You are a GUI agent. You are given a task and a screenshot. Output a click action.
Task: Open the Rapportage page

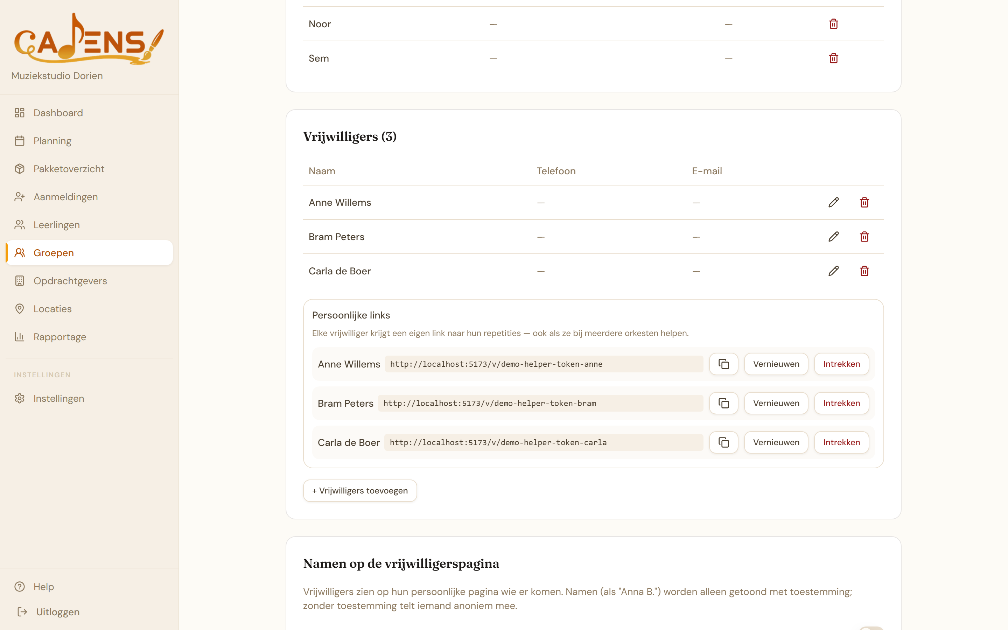click(x=90, y=337)
